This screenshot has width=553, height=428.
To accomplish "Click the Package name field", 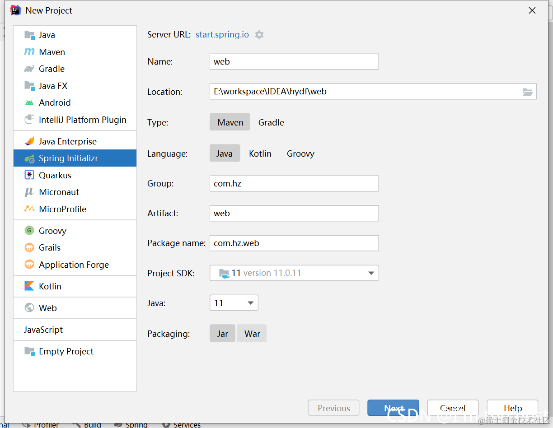I will (x=294, y=243).
